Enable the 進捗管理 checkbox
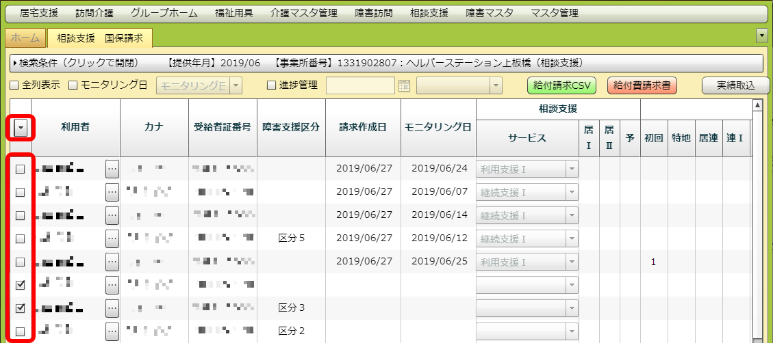The height and width of the screenshot is (343, 773). pos(271,85)
